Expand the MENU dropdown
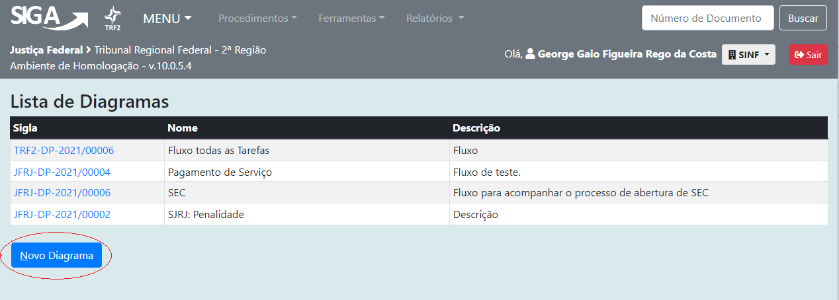The image size is (839, 300). click(167, 19)
